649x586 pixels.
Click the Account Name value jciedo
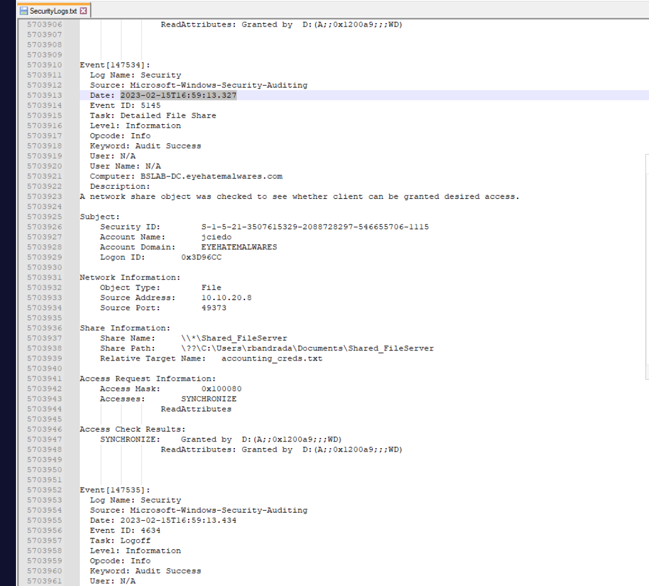pos(217,237)
